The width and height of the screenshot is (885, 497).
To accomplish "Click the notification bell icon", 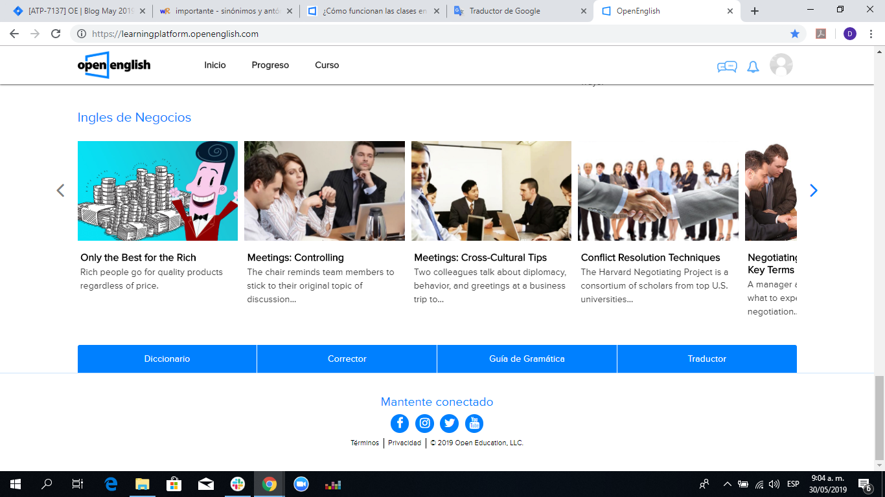I will pos(753,67).
